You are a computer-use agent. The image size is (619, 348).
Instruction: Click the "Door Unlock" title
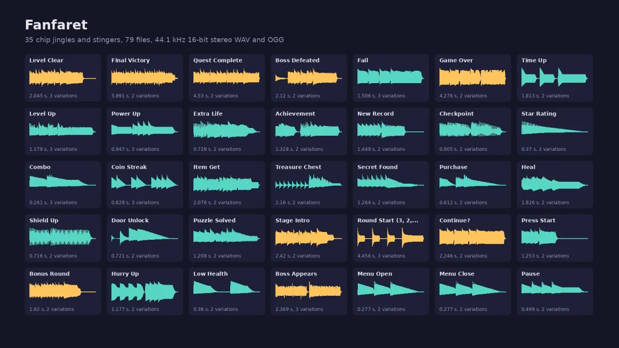tap(130, 220)
